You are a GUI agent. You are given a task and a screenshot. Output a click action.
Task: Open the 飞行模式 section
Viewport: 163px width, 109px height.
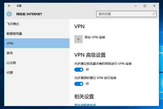tap(13, 24)
